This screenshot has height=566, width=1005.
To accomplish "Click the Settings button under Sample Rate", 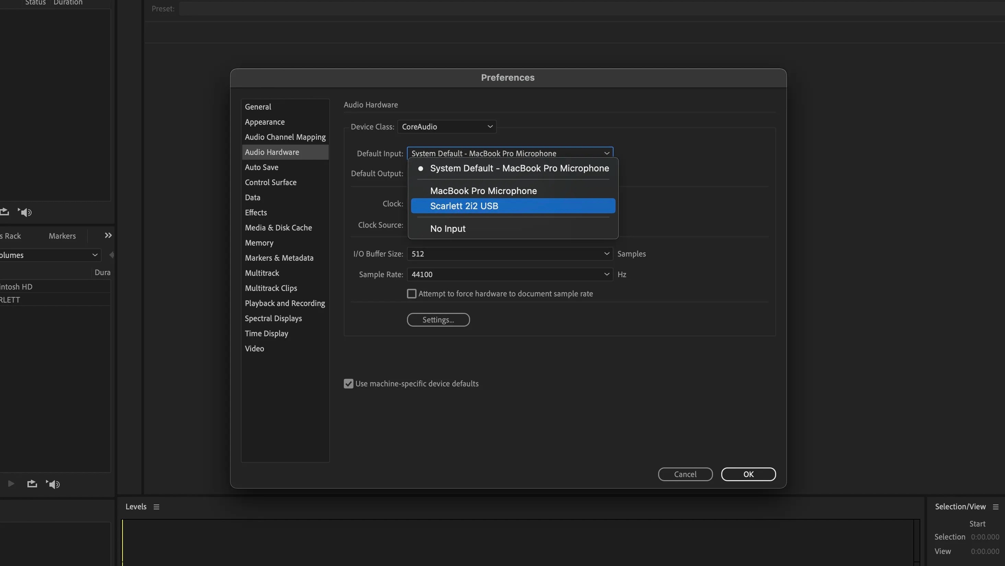I will (438, 319).
